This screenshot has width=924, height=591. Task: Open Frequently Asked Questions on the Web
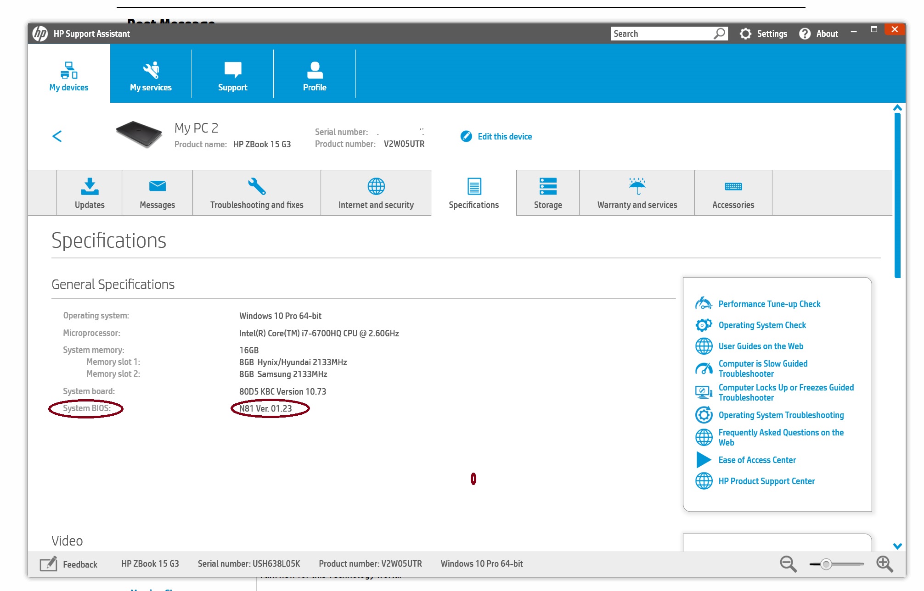tap(781, 437)
